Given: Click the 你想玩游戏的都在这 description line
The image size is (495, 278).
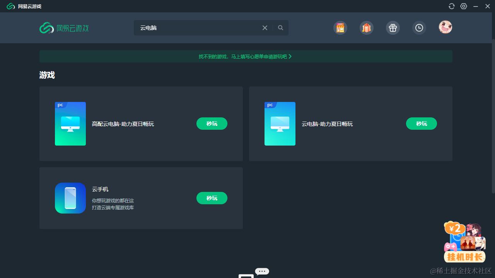Looking at the screenshot, I should [113, 201].
